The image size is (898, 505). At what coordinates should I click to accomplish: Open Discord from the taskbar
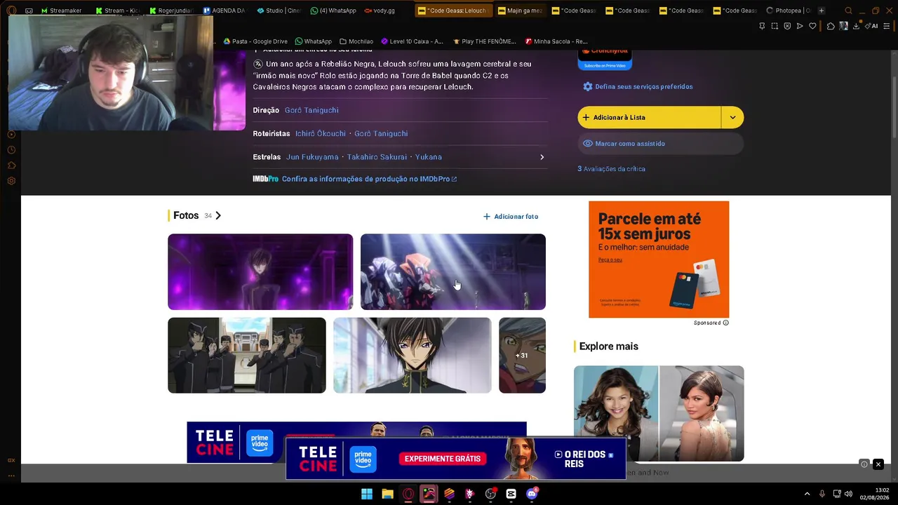[532, 494]
